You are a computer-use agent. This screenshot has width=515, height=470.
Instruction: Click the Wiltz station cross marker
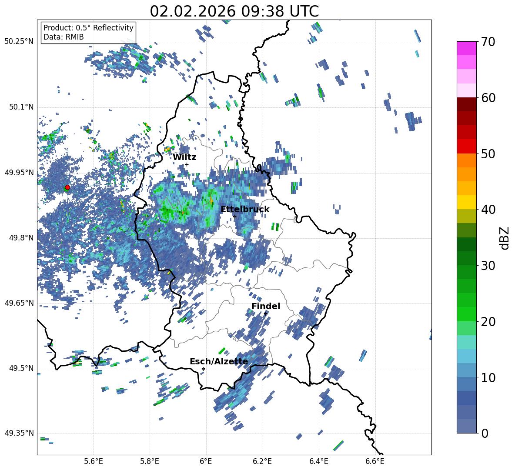pyautogui.click(x=187, y=164)
